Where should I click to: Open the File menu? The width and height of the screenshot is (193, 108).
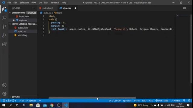point(9,3)
